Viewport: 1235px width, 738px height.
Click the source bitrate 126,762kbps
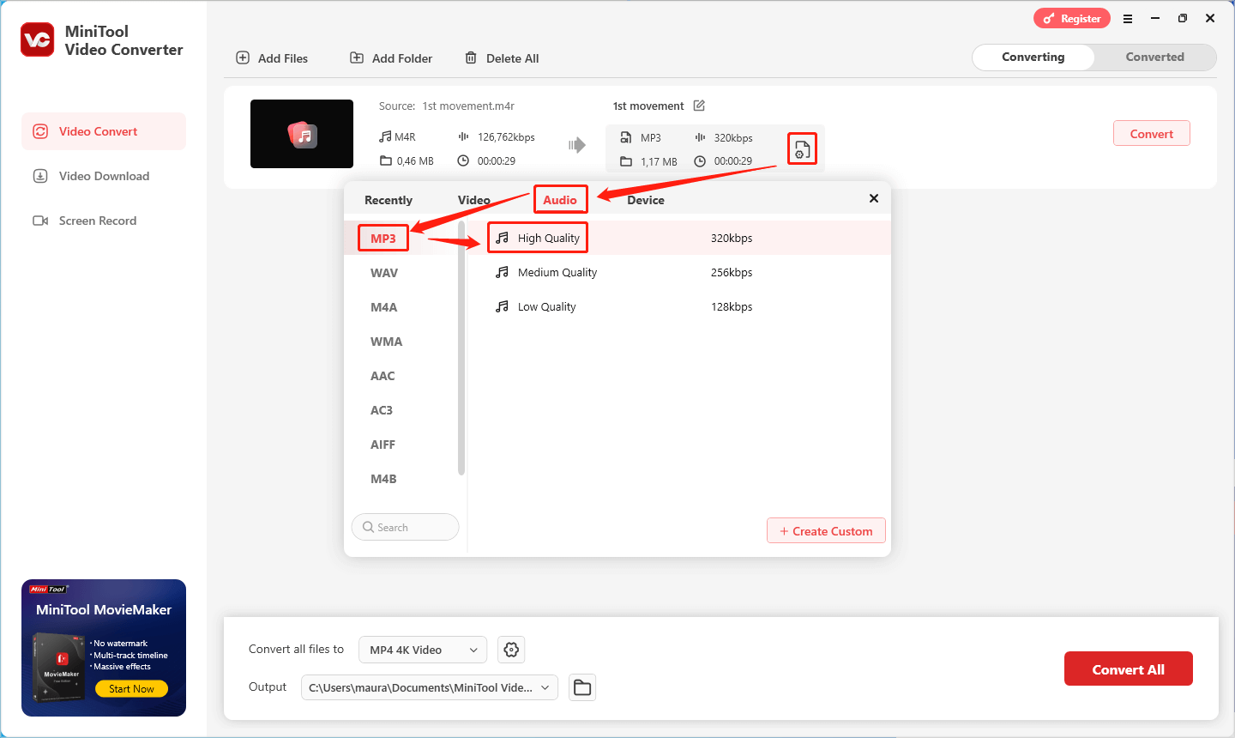tap(506, 136)
